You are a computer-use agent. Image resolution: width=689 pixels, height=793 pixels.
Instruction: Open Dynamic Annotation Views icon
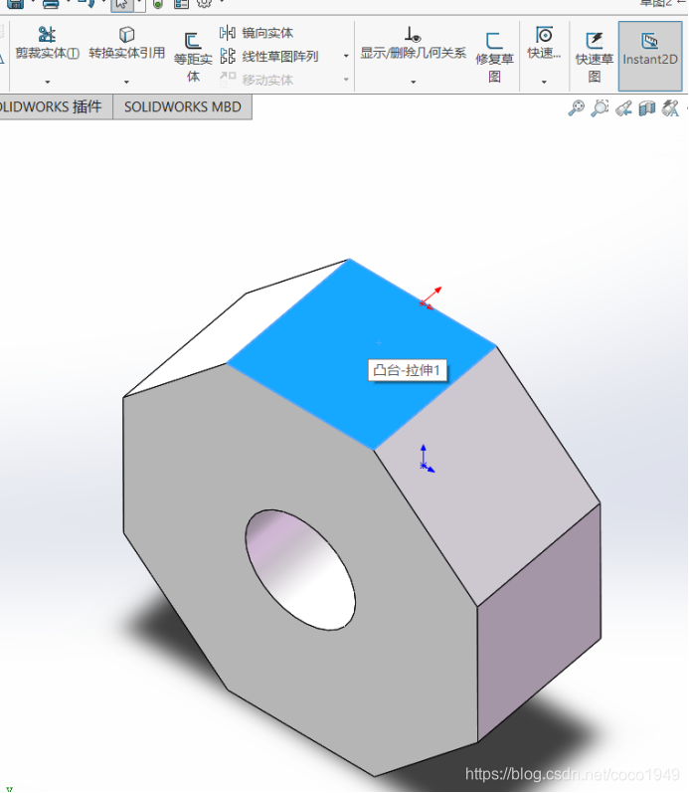[x=671, y=107]
